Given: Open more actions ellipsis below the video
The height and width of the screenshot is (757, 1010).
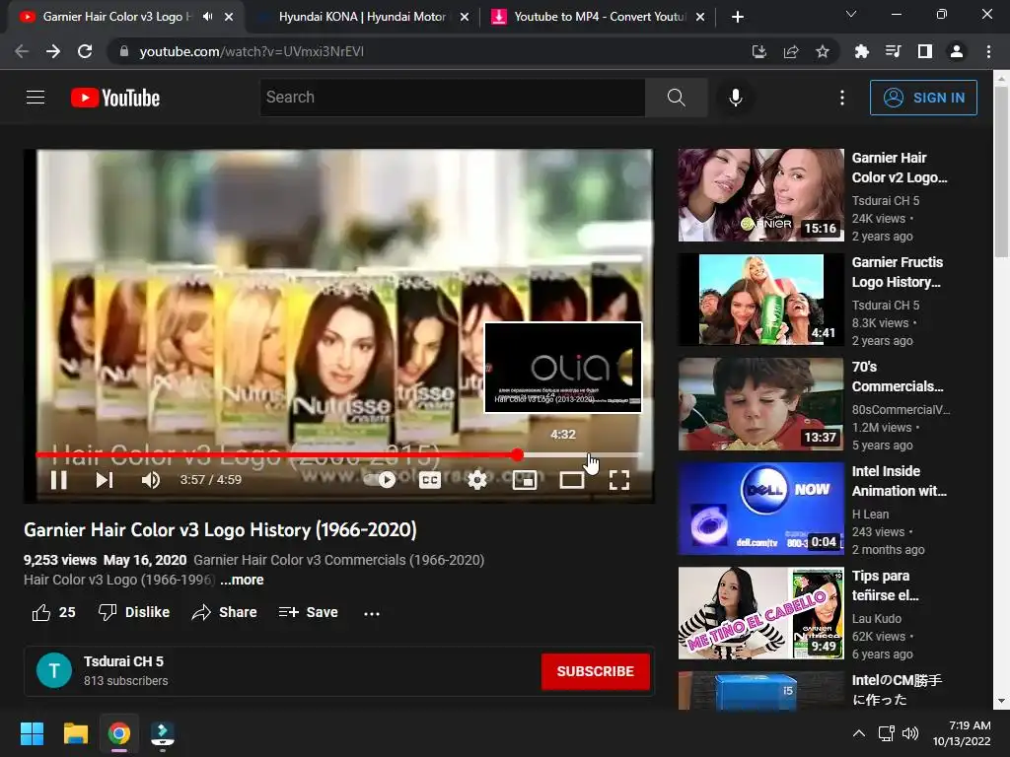Looking at the screenshot, I should pos(372,613).
